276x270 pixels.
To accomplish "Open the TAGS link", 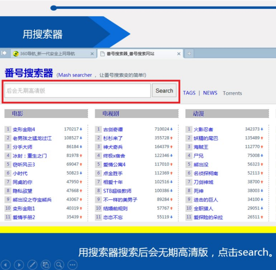I will (189, 93).
